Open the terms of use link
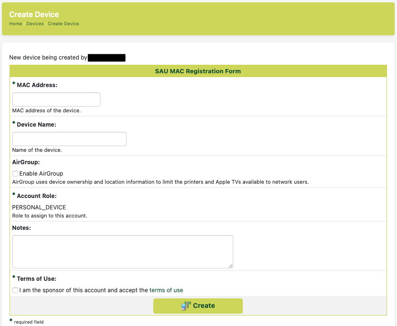 (x=166, y=290)
